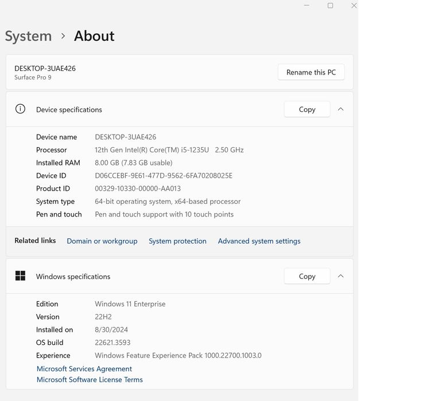446x401 pixels.
Task: Click the About page heading
Action: 94,36
